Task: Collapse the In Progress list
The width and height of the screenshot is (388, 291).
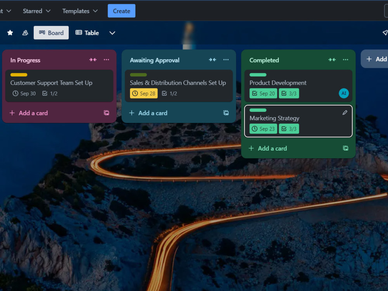Action: point(93,60)
